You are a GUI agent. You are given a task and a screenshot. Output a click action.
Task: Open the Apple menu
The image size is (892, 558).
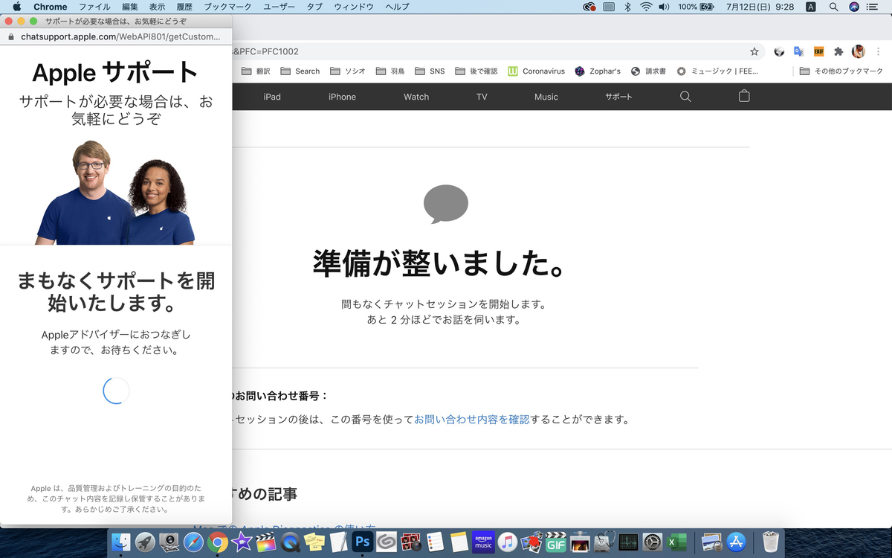[x=16, y=7]
